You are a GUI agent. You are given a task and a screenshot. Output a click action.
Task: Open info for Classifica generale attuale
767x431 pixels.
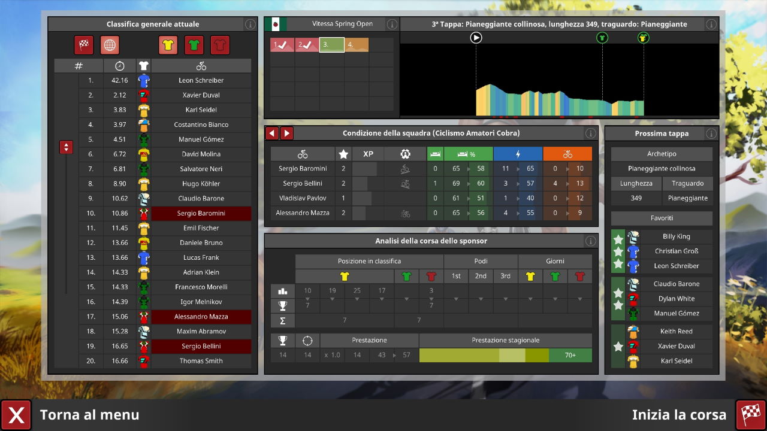coord(250,25)
